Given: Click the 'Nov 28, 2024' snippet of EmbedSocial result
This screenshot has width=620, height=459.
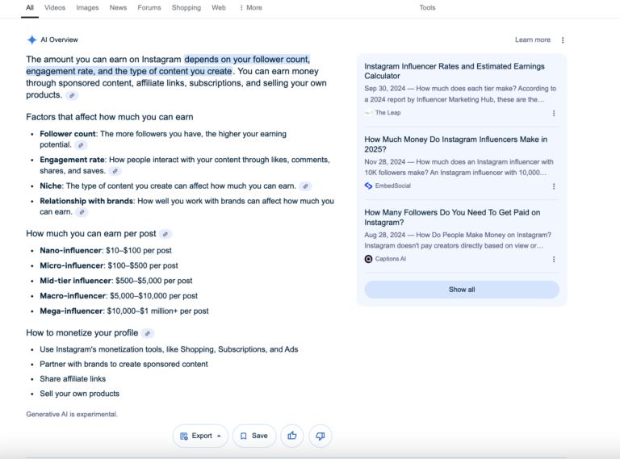Looking at the screenshot, I should click(x=459, y=167).
